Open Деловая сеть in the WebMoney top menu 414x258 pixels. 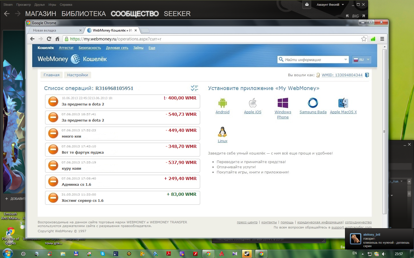point(117,48)
